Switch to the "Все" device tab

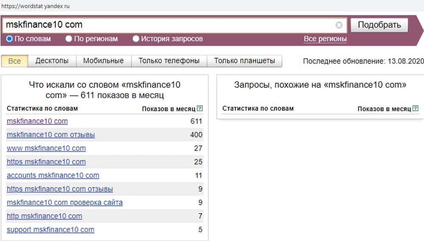coord(14,61)
